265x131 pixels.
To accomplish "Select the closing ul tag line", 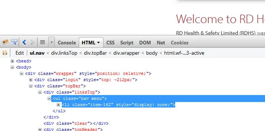I will [x=59, y=111].
